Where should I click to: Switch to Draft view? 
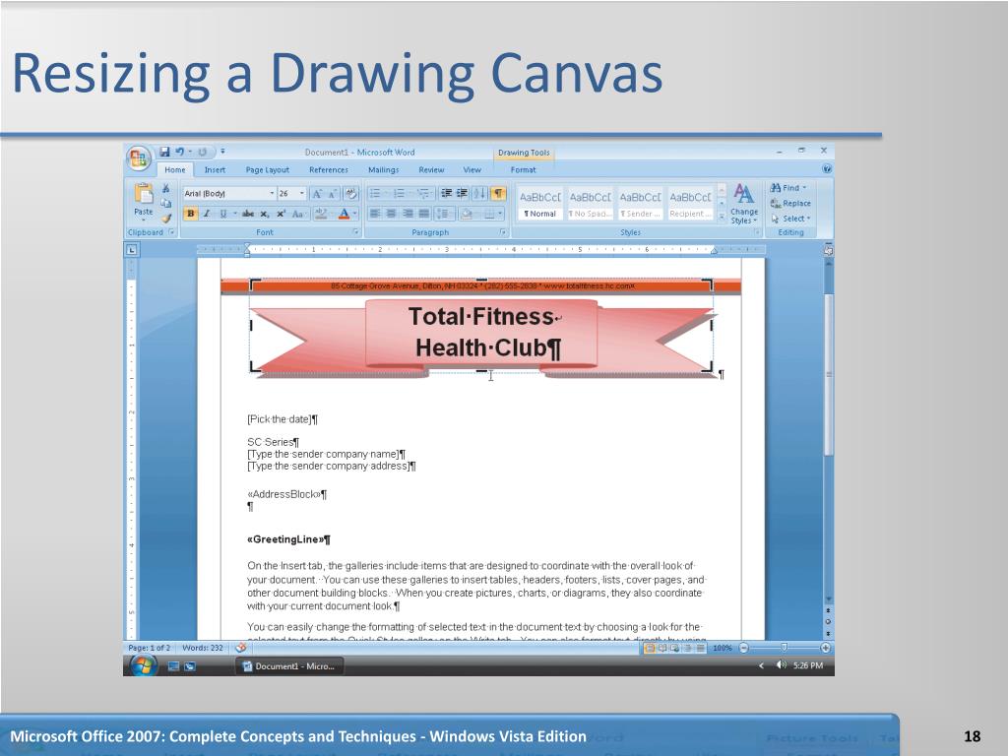click(x=701, y=648)
